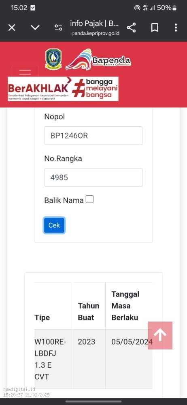Open the site settings tune icon
Viewport: 187px width, 405px height.
point(59,28)
